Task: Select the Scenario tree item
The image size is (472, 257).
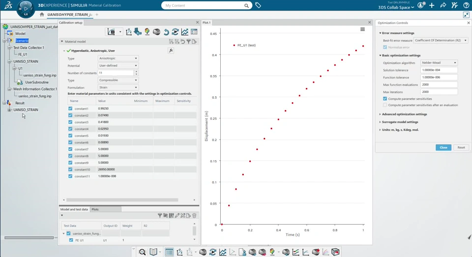Action: pos(22,40)
